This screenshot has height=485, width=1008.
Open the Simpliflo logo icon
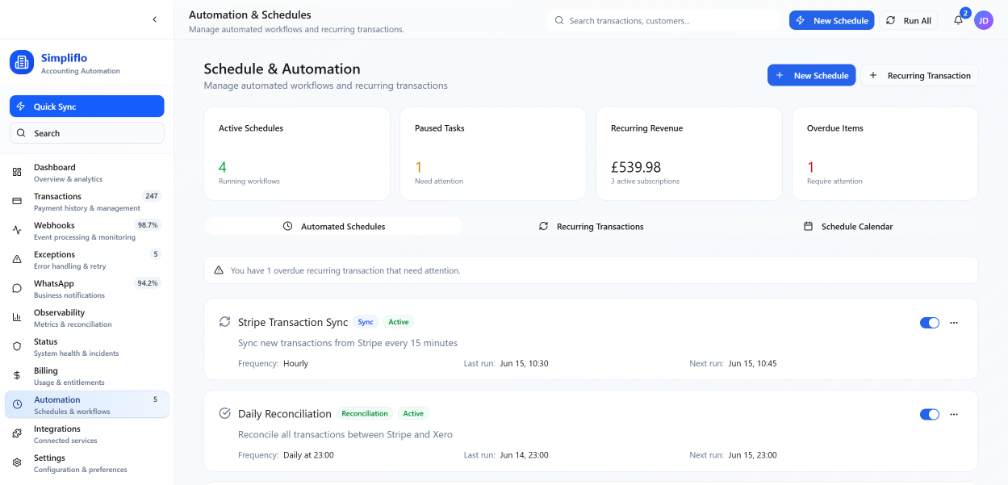(21, 62)
